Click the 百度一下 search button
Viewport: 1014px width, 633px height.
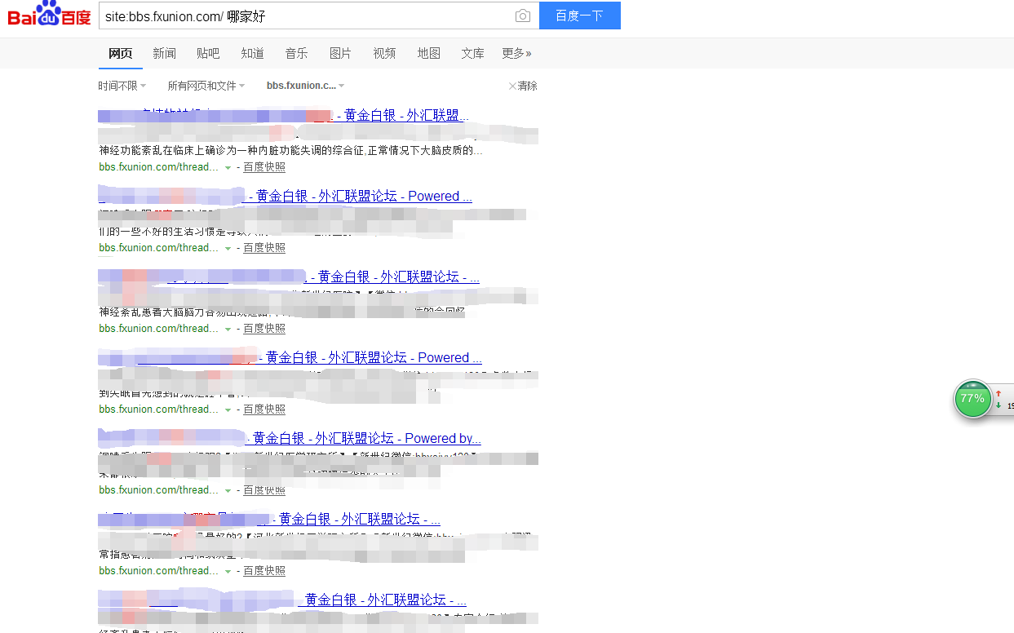pyautogui.click(x=579, y=15)
